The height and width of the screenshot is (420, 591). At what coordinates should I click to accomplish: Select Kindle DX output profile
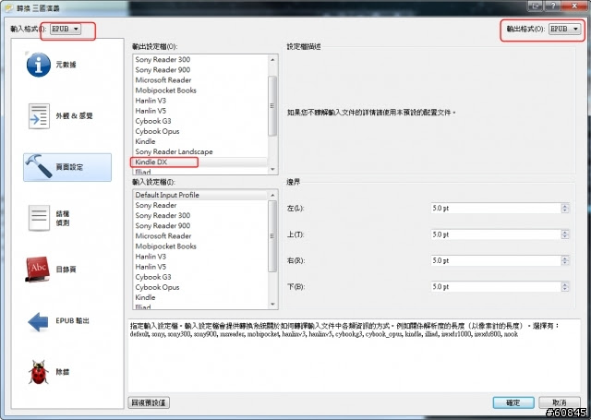pos(200,162)
